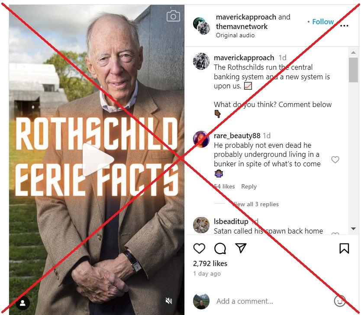Like rare_beauty88's comment

pos(335,159)
